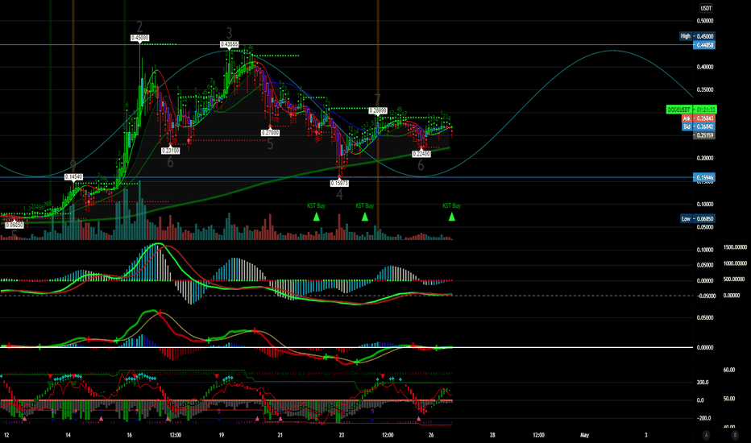This screenshot has width=751, height=443.
Task: Select the DOGEUSDT symbol price label
Action: tap(691, 110)
